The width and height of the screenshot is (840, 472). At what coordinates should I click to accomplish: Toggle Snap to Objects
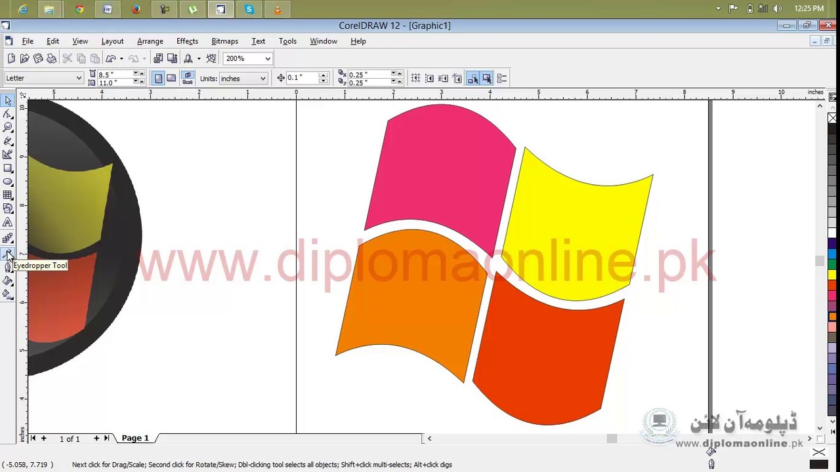click(x=443, y=79)
